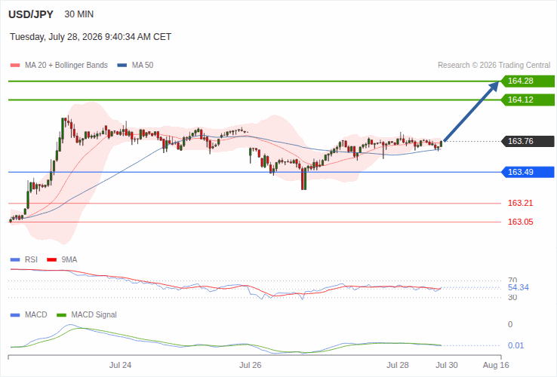The height and width of the screenshot is (377, 557).
Task: Click the 163.05 support level label
Action: pyautogui.click(x=521, y=222)
